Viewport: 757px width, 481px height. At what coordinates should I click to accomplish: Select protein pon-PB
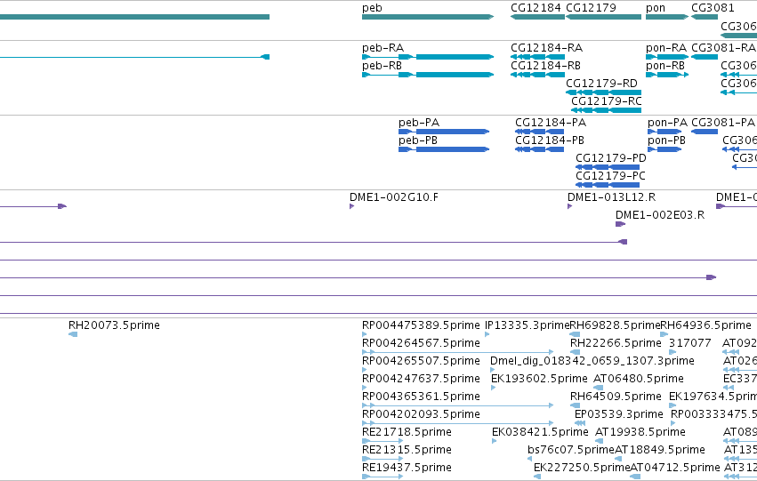click(664, 149)
